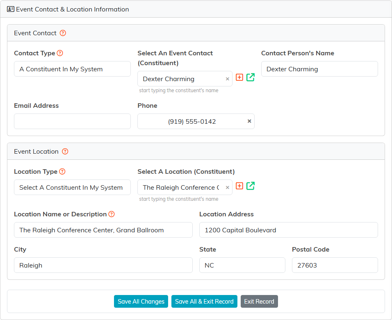Open Location Type help icon

pyautogui.click(x=62, y=171)
